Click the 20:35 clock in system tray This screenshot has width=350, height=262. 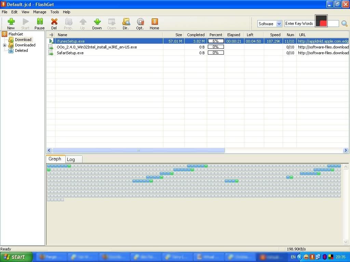click(x=340, y=257)
